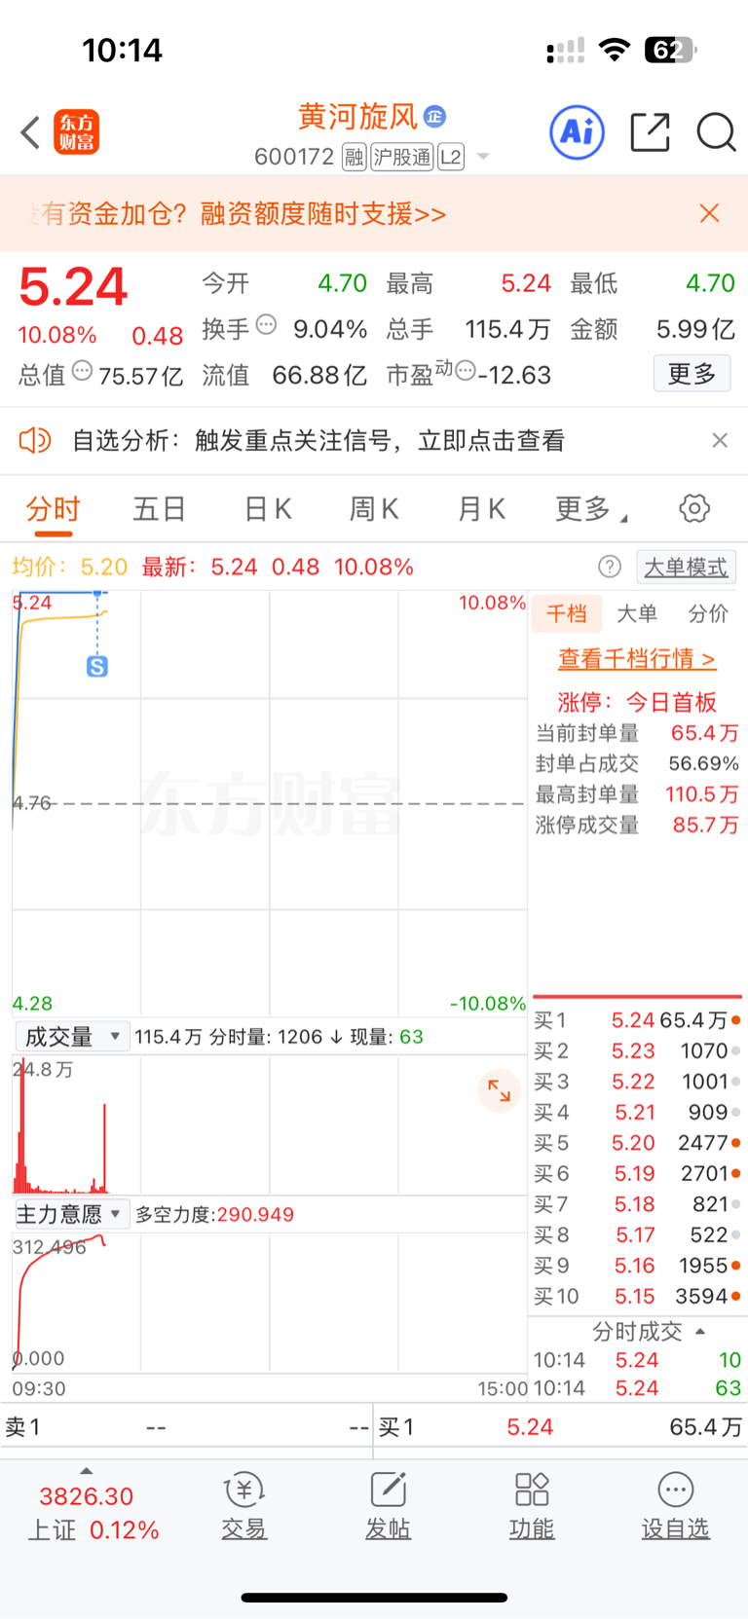Image resolution: width=748 pixels, height=1619 pixels.
Task: Collapse the 分时成交 panel arrow
Action: (699, 1332)
